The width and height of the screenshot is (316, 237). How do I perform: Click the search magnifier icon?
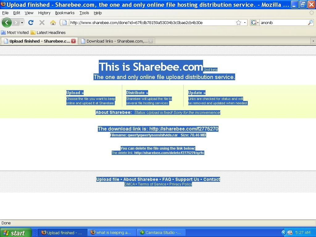coord(310,23)
